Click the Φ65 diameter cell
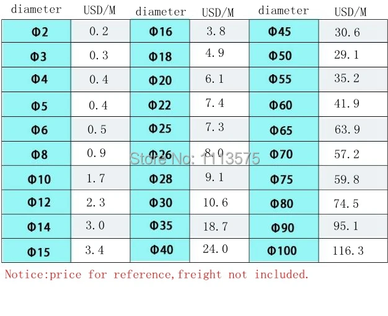The height and width of the screenshot is (316, 388). click(284, 129)
